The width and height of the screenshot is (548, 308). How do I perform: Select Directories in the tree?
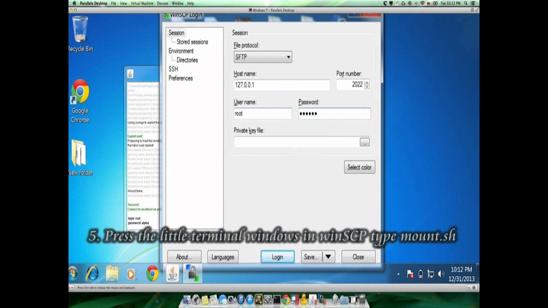(187, 60)
